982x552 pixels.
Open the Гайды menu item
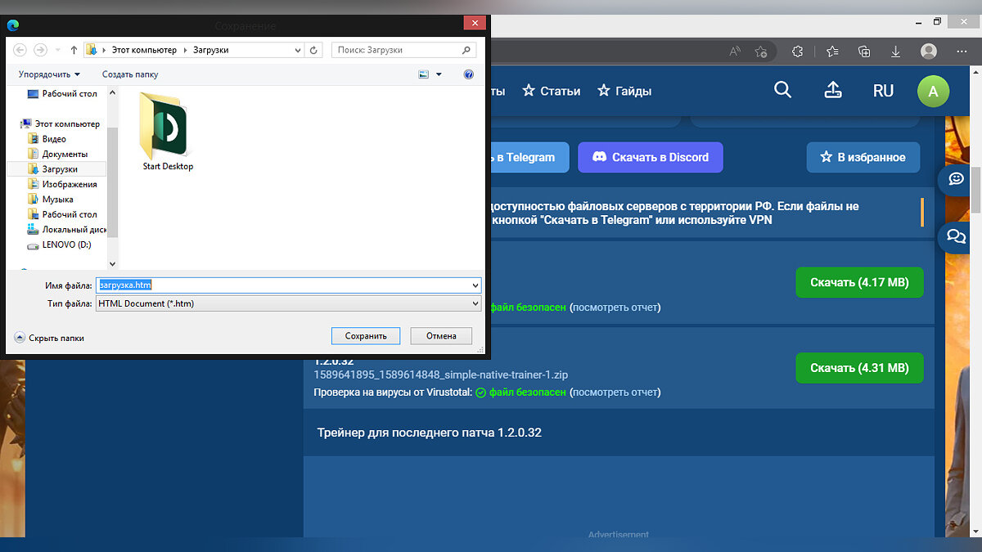coord(624,91)
